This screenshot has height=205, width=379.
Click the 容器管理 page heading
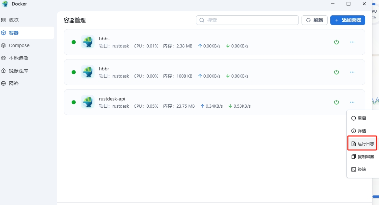(x=75, y=20)
